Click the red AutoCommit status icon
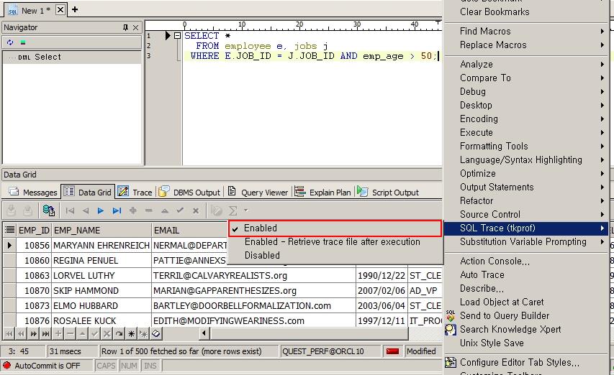The image size is (614, 375). point(7,366)
